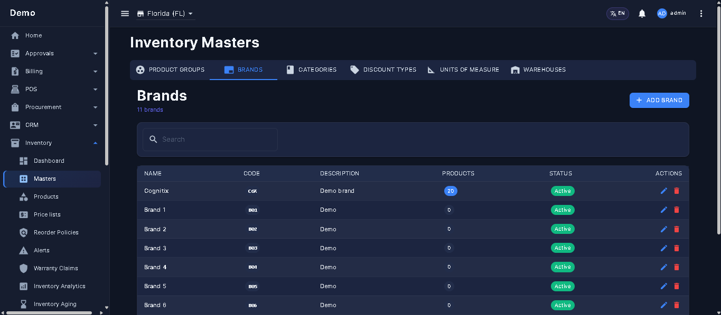This screenshot has height=315, width=721.
Task: Open Warranty Claims page
Action: 52,268
